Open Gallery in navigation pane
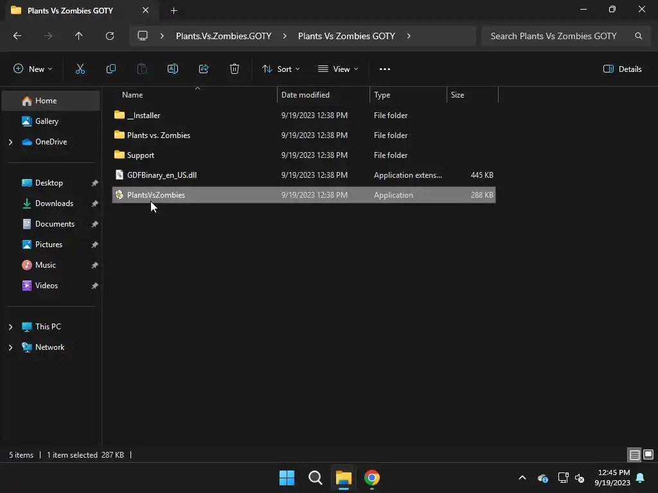The image size is (658, 493). click(x=51, y=121)
